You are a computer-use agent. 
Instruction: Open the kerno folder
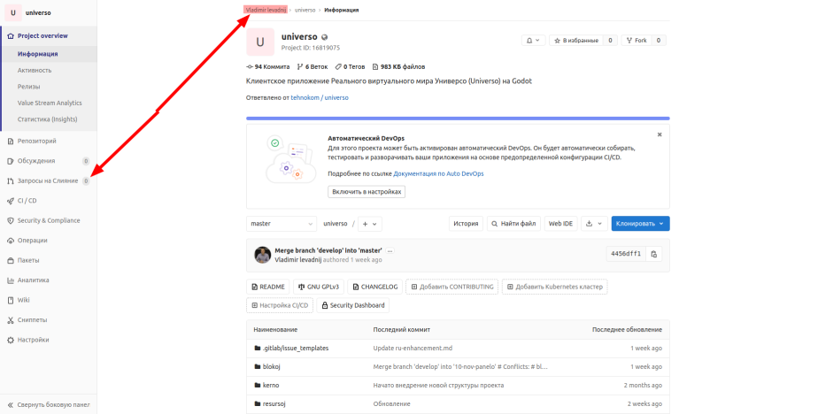click(271, 386)
